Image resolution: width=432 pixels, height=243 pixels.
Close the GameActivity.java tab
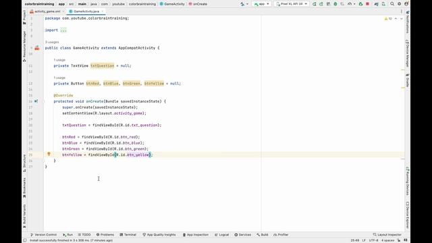pos(103,11)
